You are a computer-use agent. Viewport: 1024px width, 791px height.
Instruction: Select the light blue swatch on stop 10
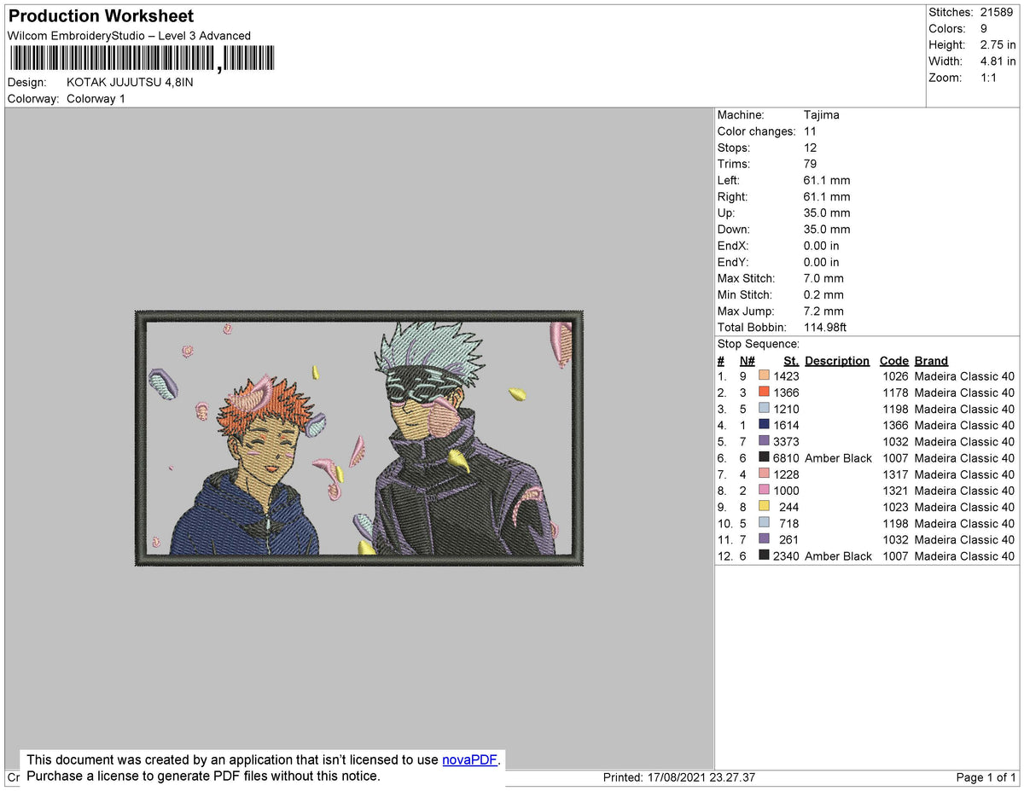(x=763, y=523)
